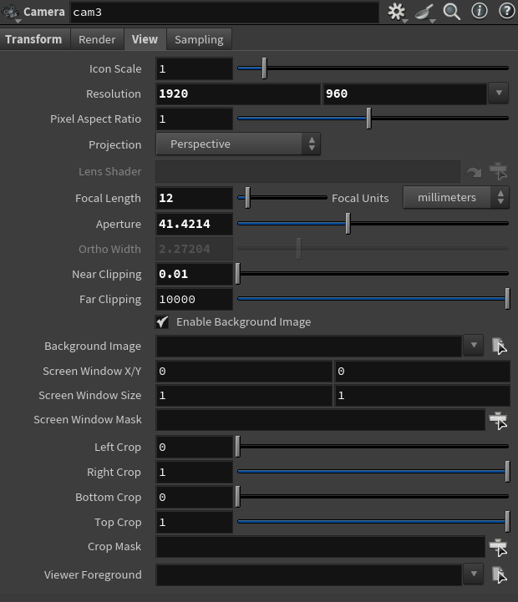Open the Resolution presets dropdown arrow
The height and width of the screenshot is (602, 518).
(499, 94)
